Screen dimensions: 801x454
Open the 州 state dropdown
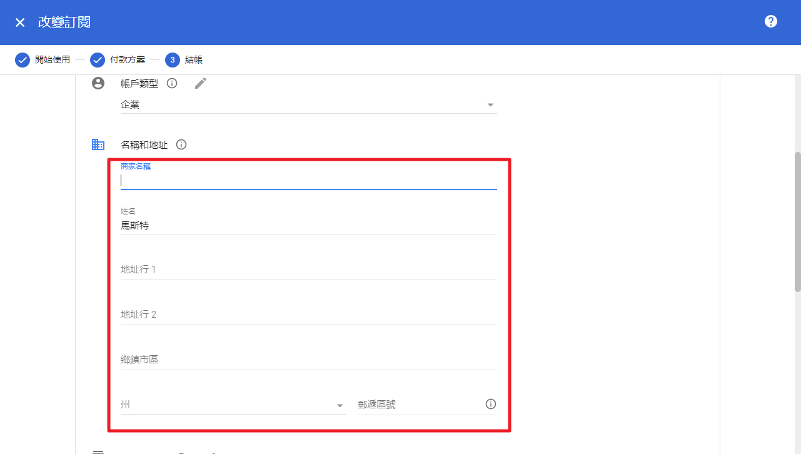click(x=233, y=405)
